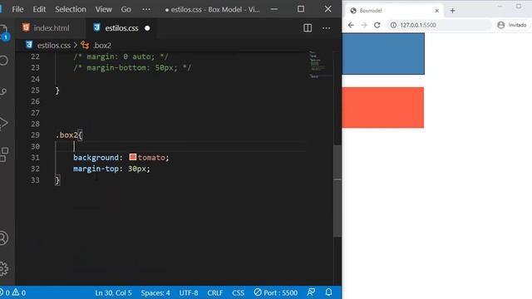This screenshot has height=299, width=532.
Task: Open the View menu
Action: coord(103,9)
